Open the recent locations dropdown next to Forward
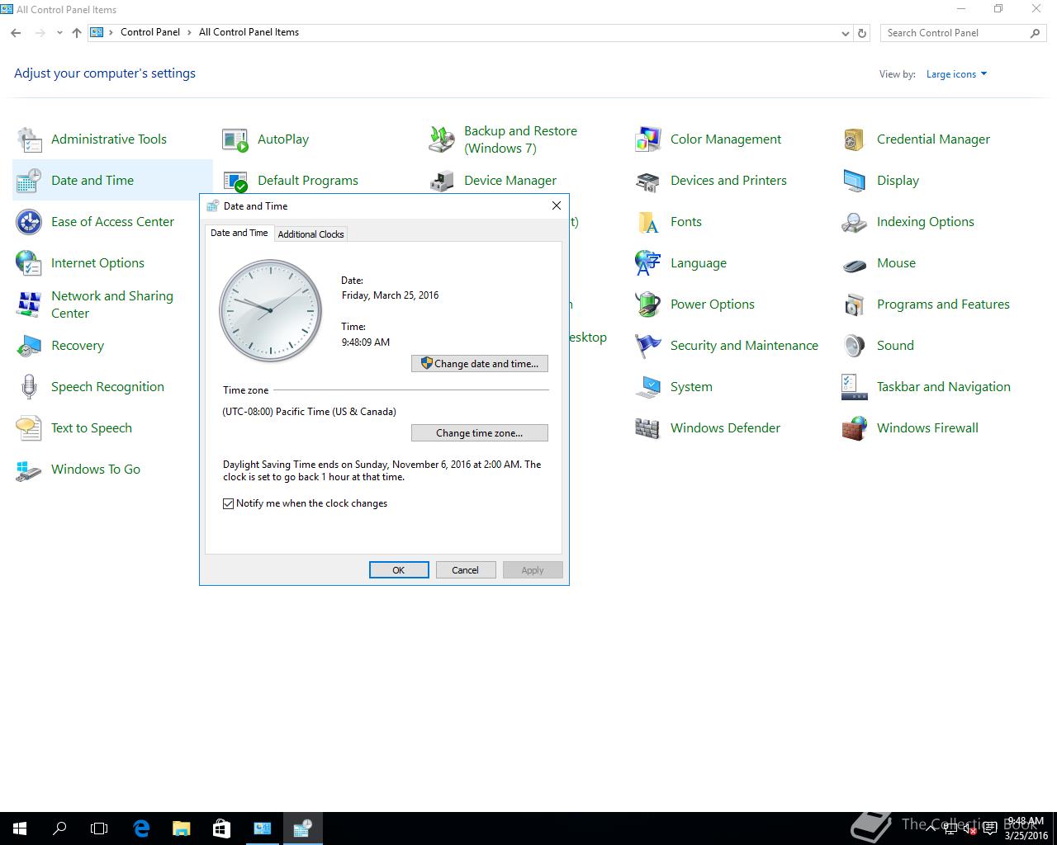1057x845 pixels. click(59, 33)
